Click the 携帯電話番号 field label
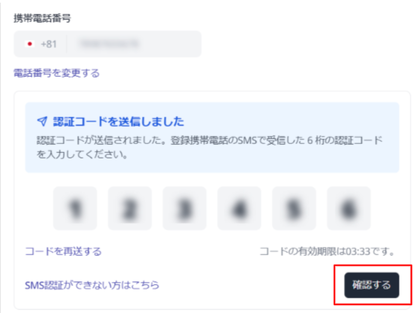Viewport: 419px width, 313px height. pos(42,18)
